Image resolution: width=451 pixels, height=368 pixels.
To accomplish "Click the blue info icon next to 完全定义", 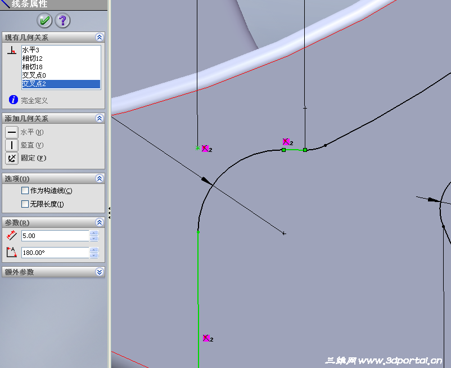I will click(x=13, y=100).
